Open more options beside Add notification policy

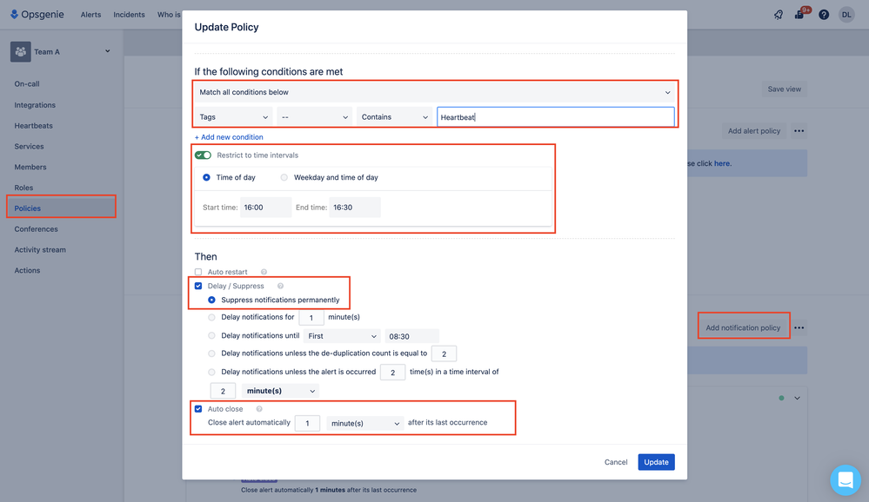[x=799, y=327]
